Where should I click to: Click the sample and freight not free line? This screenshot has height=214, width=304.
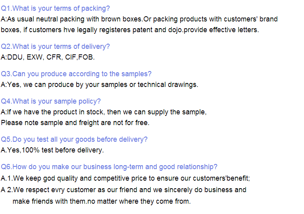(x=75, y=123)
